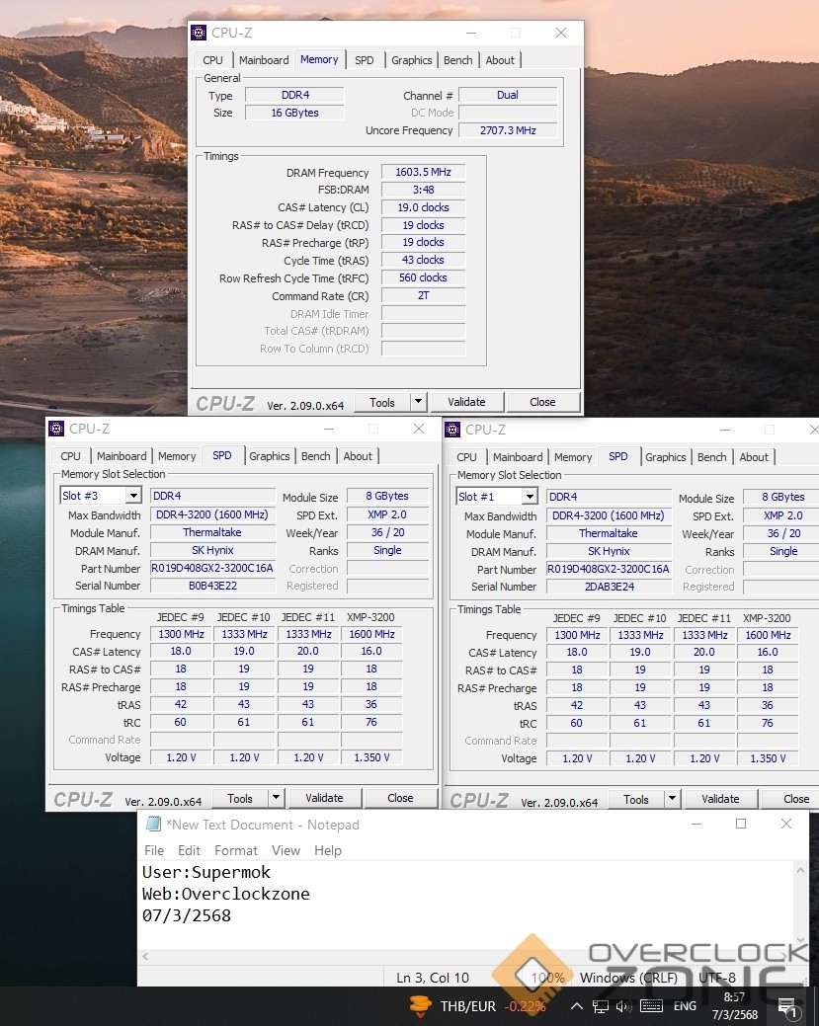Click the Notepad icon in the title bar
Image resolution: width=819 pixels, height=1026 pixels.
(x=153, y=824)
